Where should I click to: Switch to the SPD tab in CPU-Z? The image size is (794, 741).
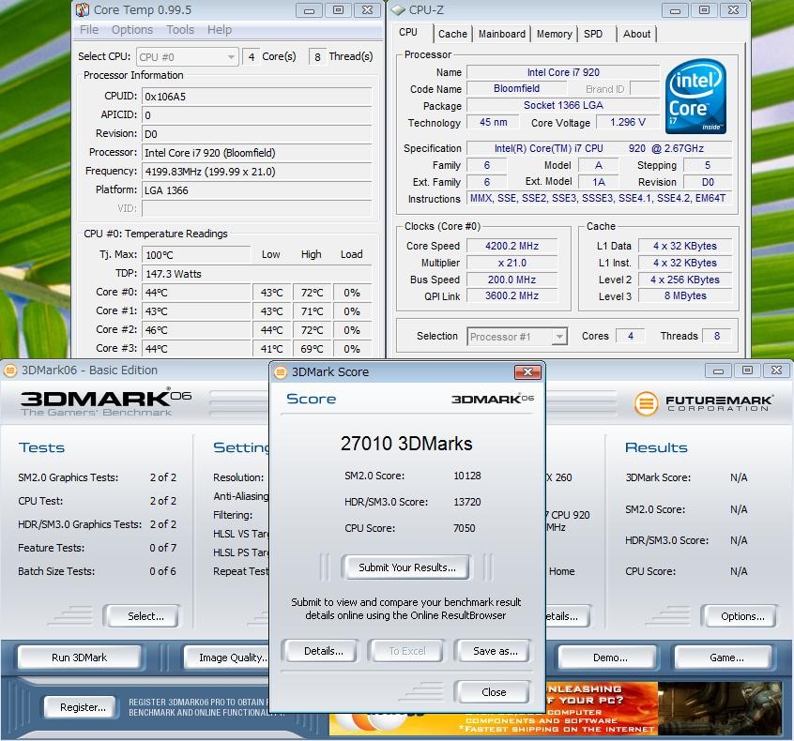tap(593, 34)
